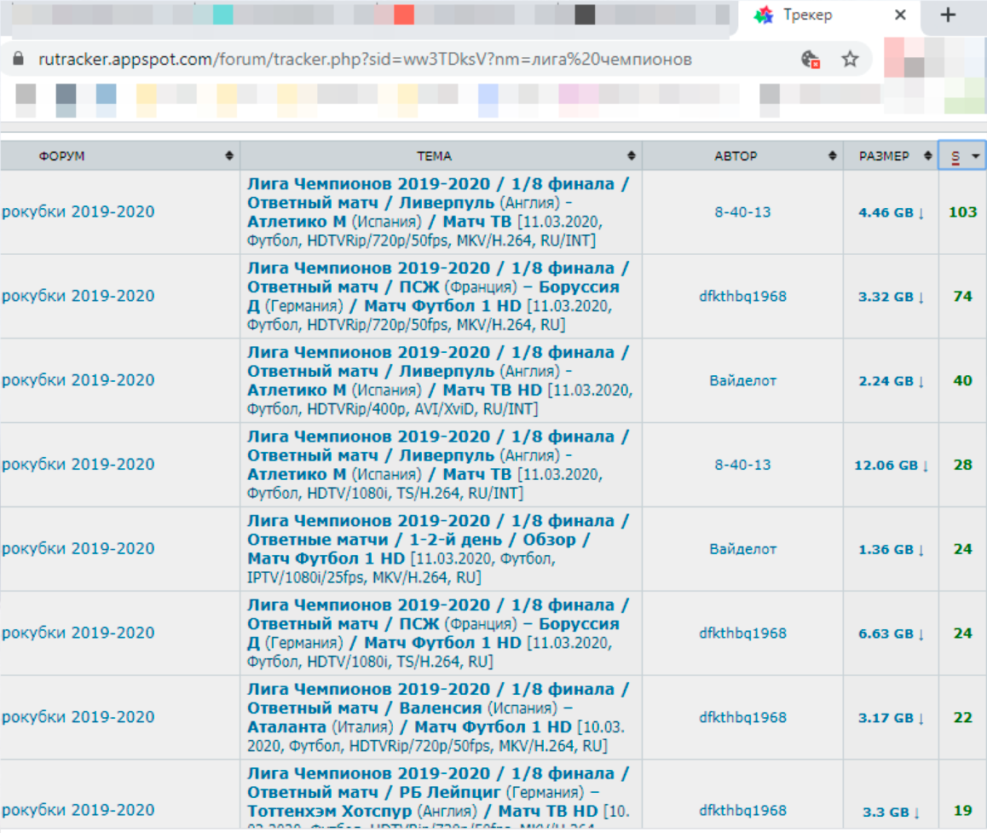Open forum link on the 3.3 GB row

(78, 810)
